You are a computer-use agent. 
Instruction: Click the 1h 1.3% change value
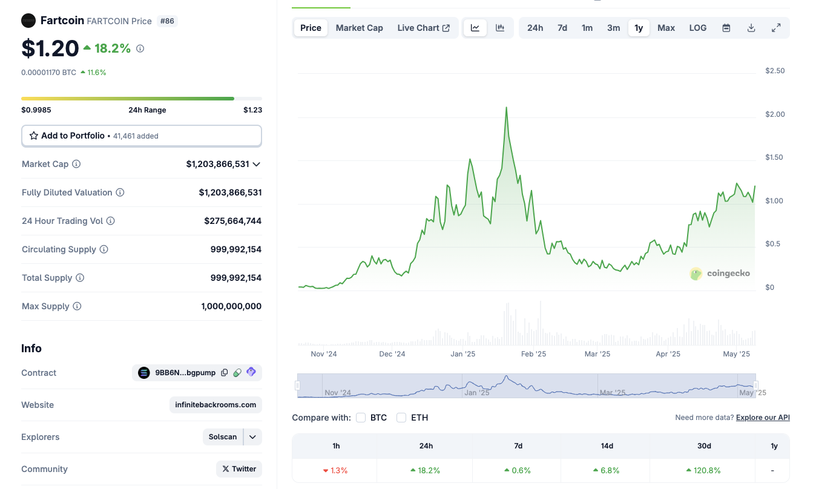tap(335, 470)
